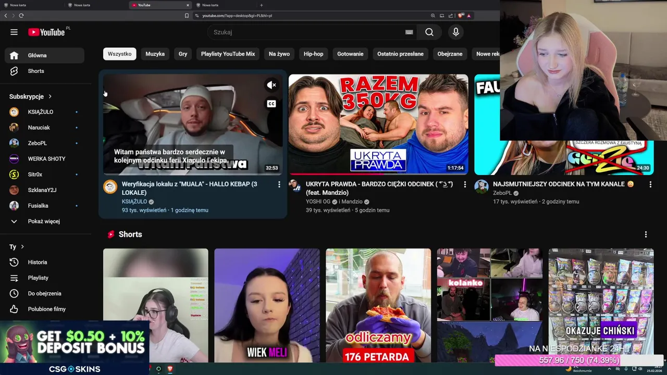Open Sitr0x subscription in sidebar
667x375 pixels.
[x=44, y=174]
